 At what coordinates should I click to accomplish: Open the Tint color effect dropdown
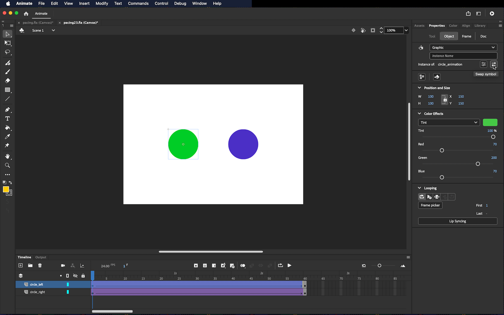click(449, 122)
